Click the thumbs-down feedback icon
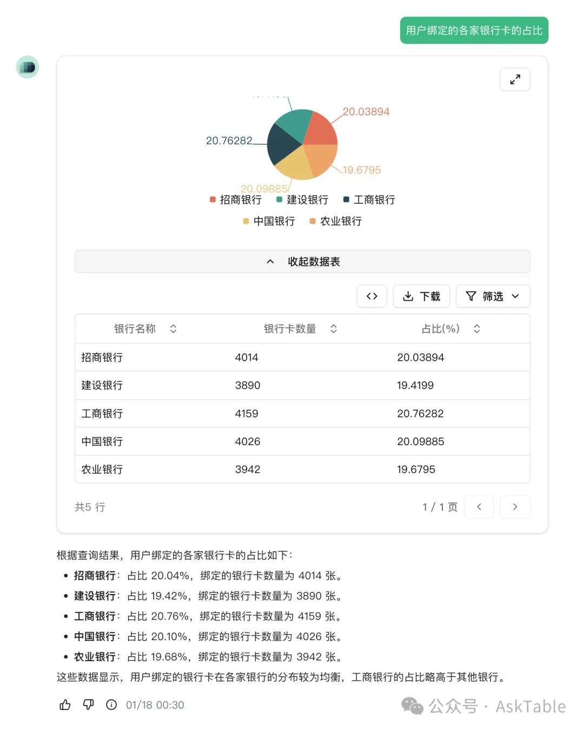 coord(88,705)
